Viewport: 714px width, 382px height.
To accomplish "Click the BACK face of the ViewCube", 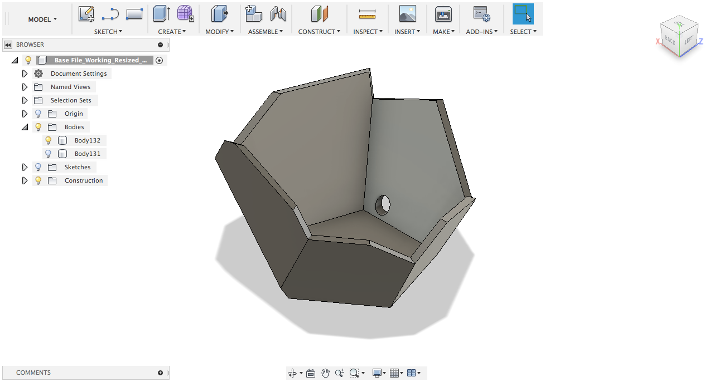I will pos(670,41).
